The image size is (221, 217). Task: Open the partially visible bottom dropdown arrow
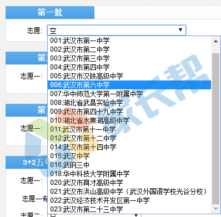(136, 215)
